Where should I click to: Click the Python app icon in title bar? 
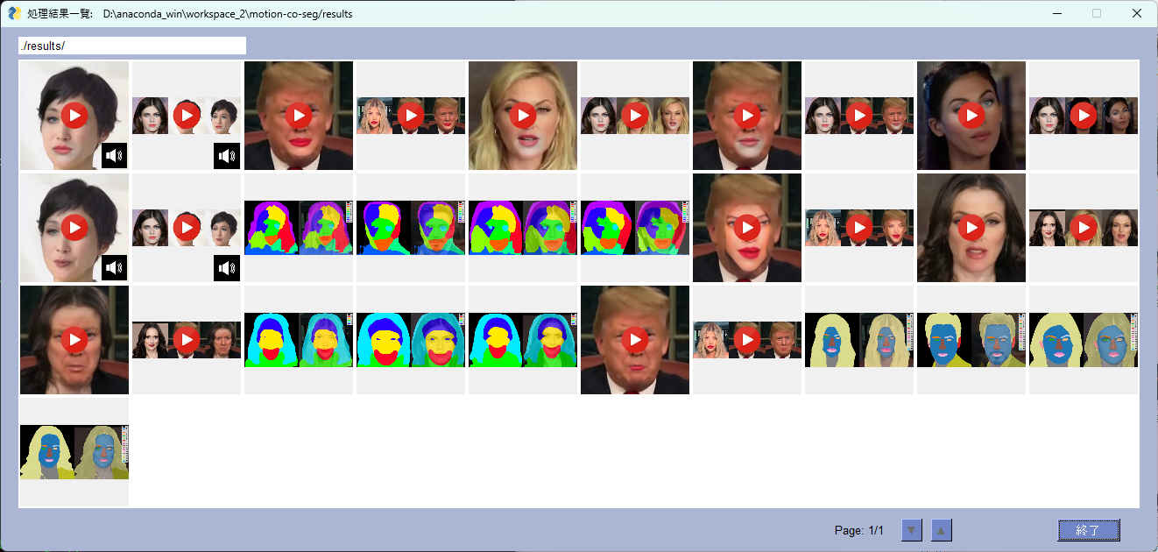(x=14, y=13)
